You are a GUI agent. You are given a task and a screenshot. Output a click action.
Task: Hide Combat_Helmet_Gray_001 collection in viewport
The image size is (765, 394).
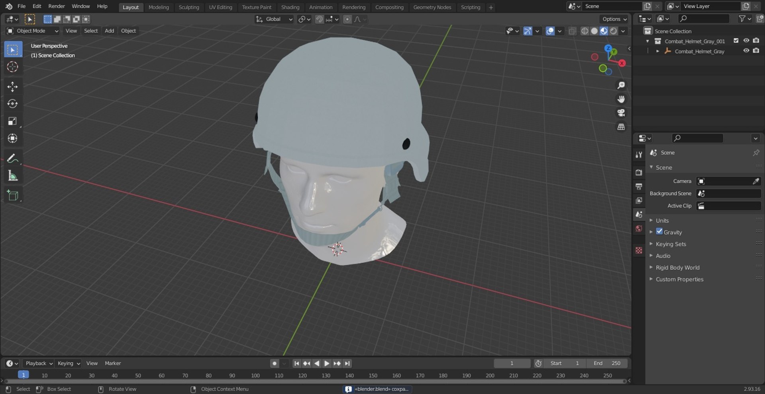point(746,41)
